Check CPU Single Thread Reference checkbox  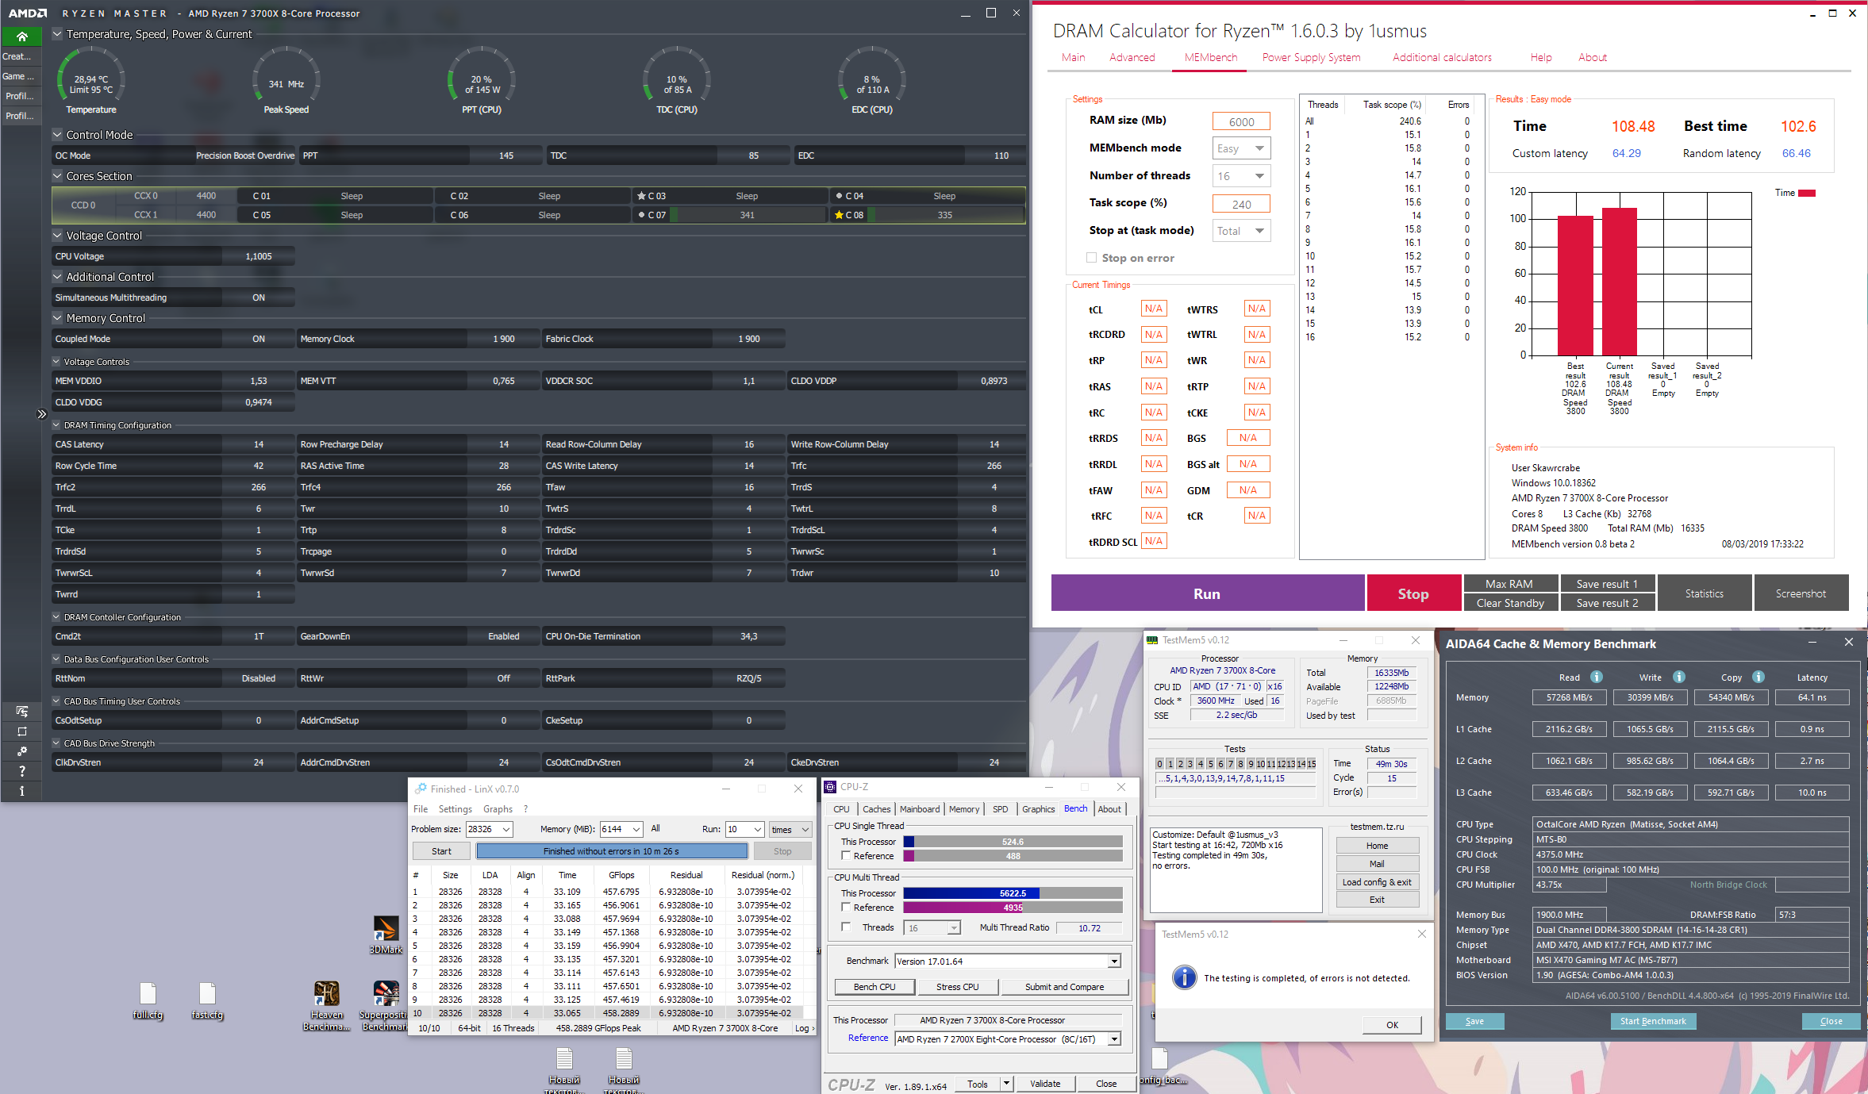pyautogui.click(x=846, y=856)
